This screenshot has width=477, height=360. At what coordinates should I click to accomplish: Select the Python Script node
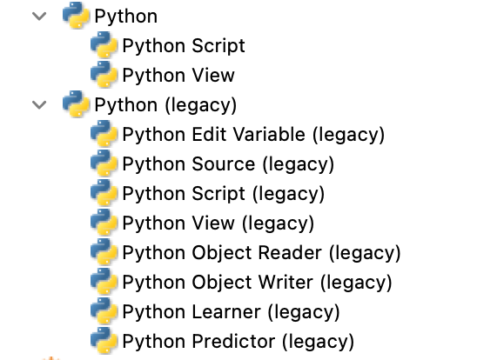(x=184, y=46)
